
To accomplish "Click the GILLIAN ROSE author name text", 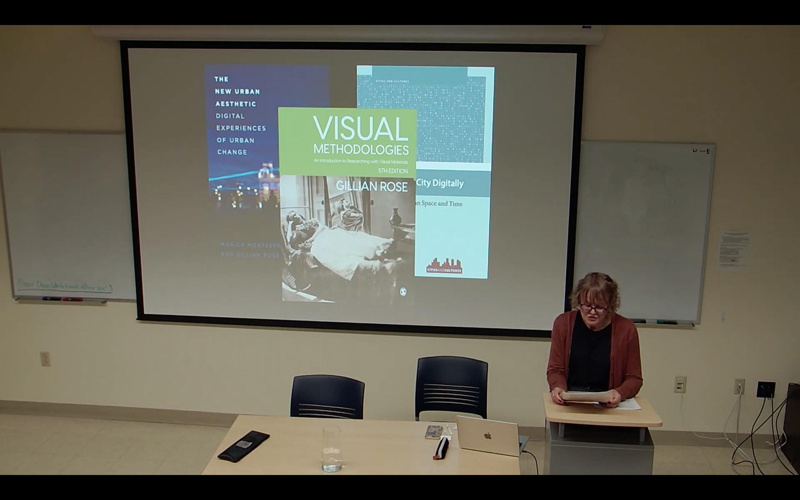I will (x=372, y=187).
